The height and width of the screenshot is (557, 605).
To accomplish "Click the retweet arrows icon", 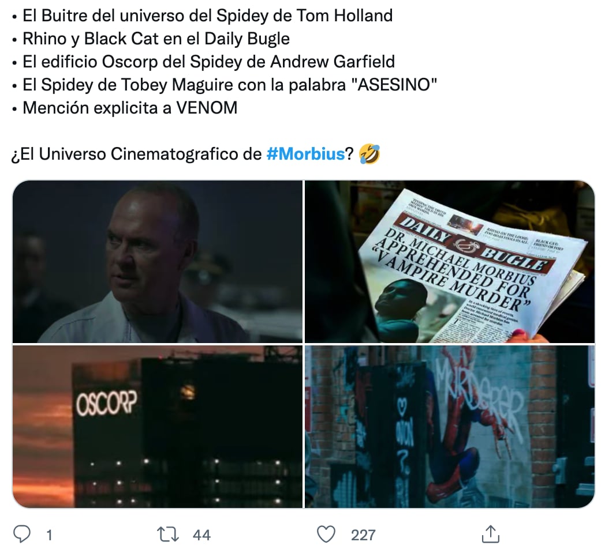I will tap(168, 535).
